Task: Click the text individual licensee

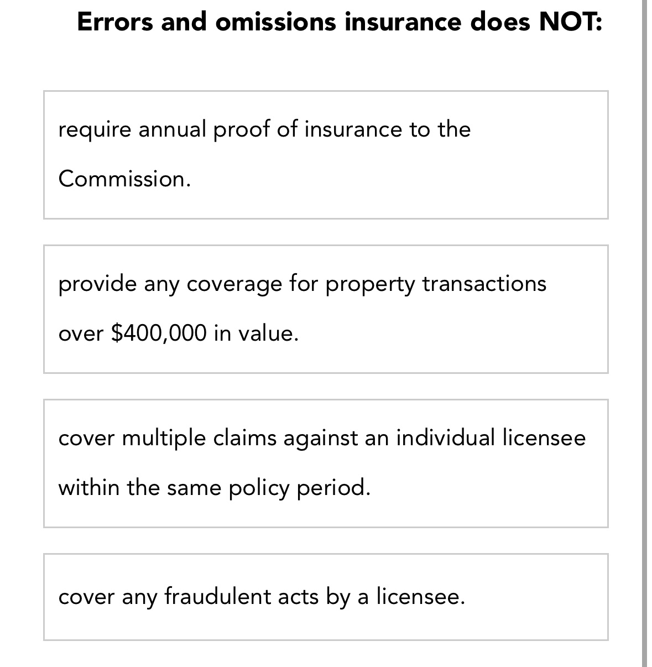Action: tap(490, 437)
